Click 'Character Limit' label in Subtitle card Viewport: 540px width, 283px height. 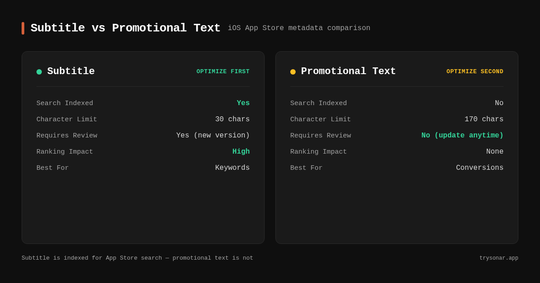click(67, 119)
